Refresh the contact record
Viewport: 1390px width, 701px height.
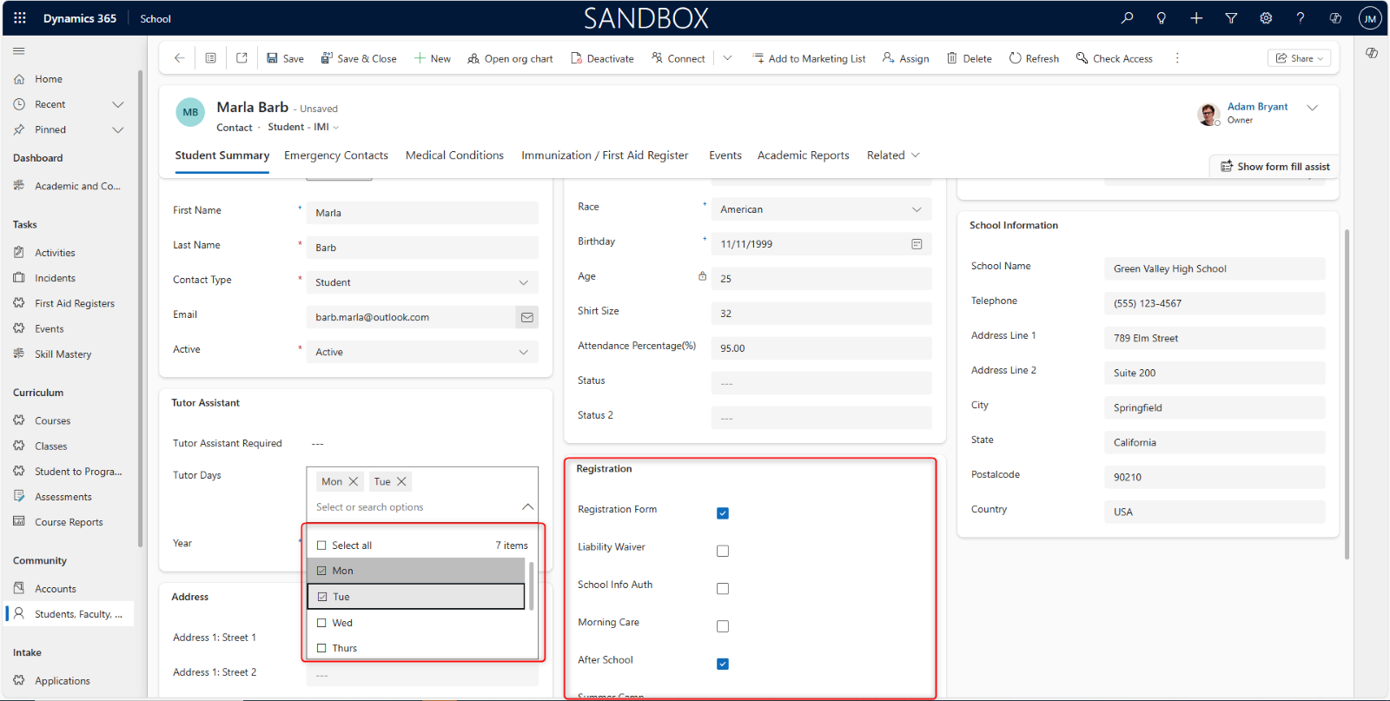point(1034,58)
